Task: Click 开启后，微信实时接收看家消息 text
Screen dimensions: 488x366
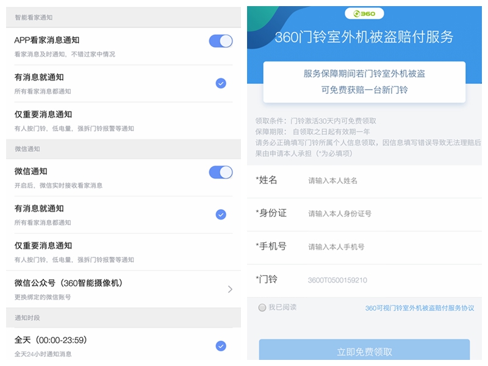Action: pyautogui.click(x=59, y=185)
